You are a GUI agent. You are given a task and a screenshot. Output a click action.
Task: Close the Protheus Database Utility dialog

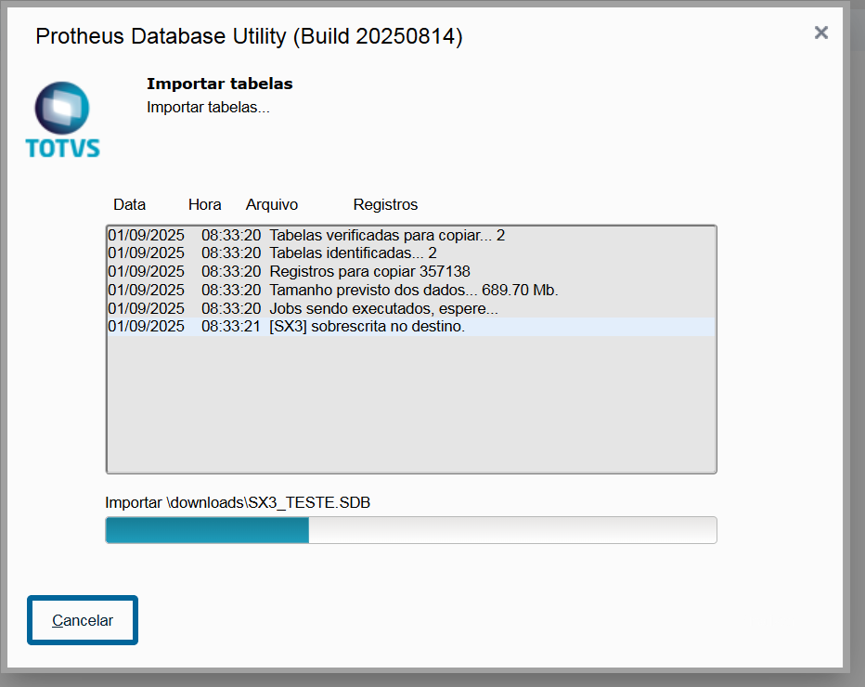820,32
